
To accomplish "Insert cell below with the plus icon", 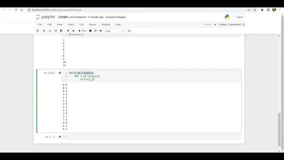I will point(44,31).
